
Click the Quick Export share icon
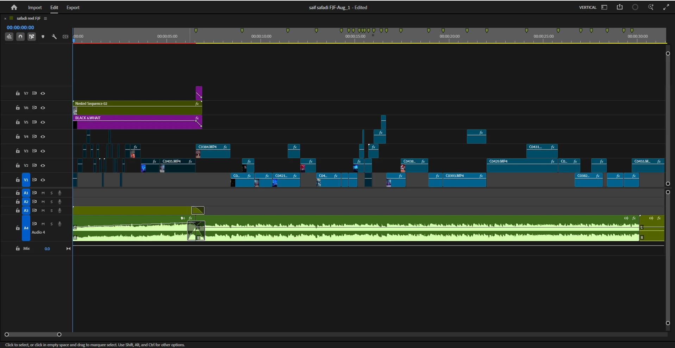pos(620,7)
